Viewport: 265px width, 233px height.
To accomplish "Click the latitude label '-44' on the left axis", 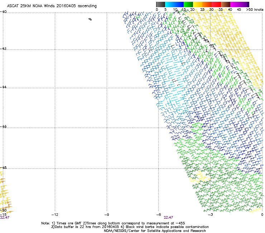I will click(3, 87).
